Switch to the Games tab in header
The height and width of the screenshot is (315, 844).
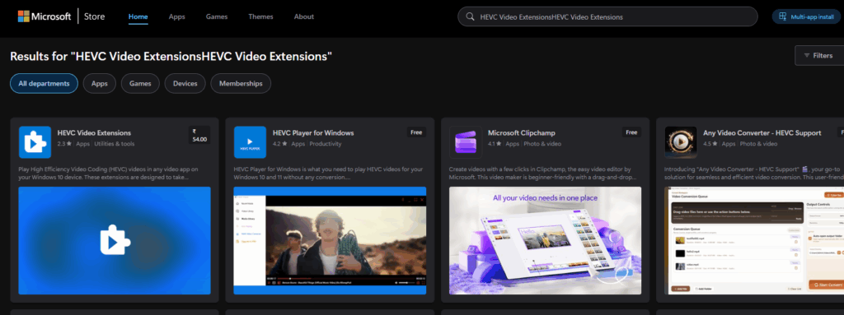pyautogui.click(x=217, y=16)
